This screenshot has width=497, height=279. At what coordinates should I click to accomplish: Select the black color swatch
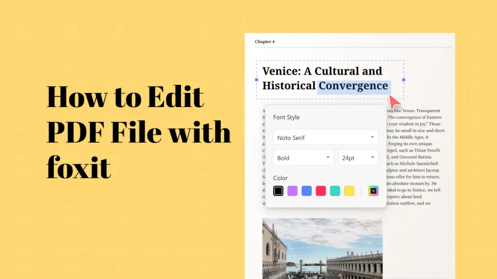tap(278, 191)
